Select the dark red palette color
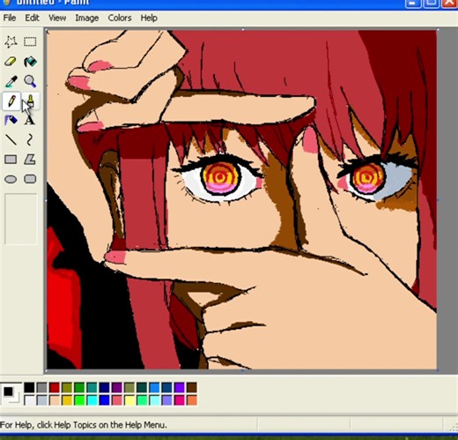Viewport: 458px width, 440px height. (x=55, y=387)
